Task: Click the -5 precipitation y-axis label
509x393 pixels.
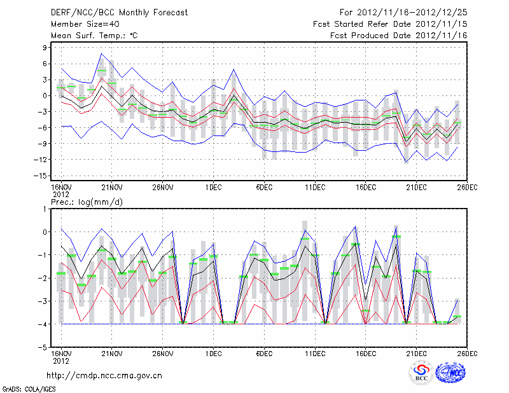Action: tap(43, 348)
